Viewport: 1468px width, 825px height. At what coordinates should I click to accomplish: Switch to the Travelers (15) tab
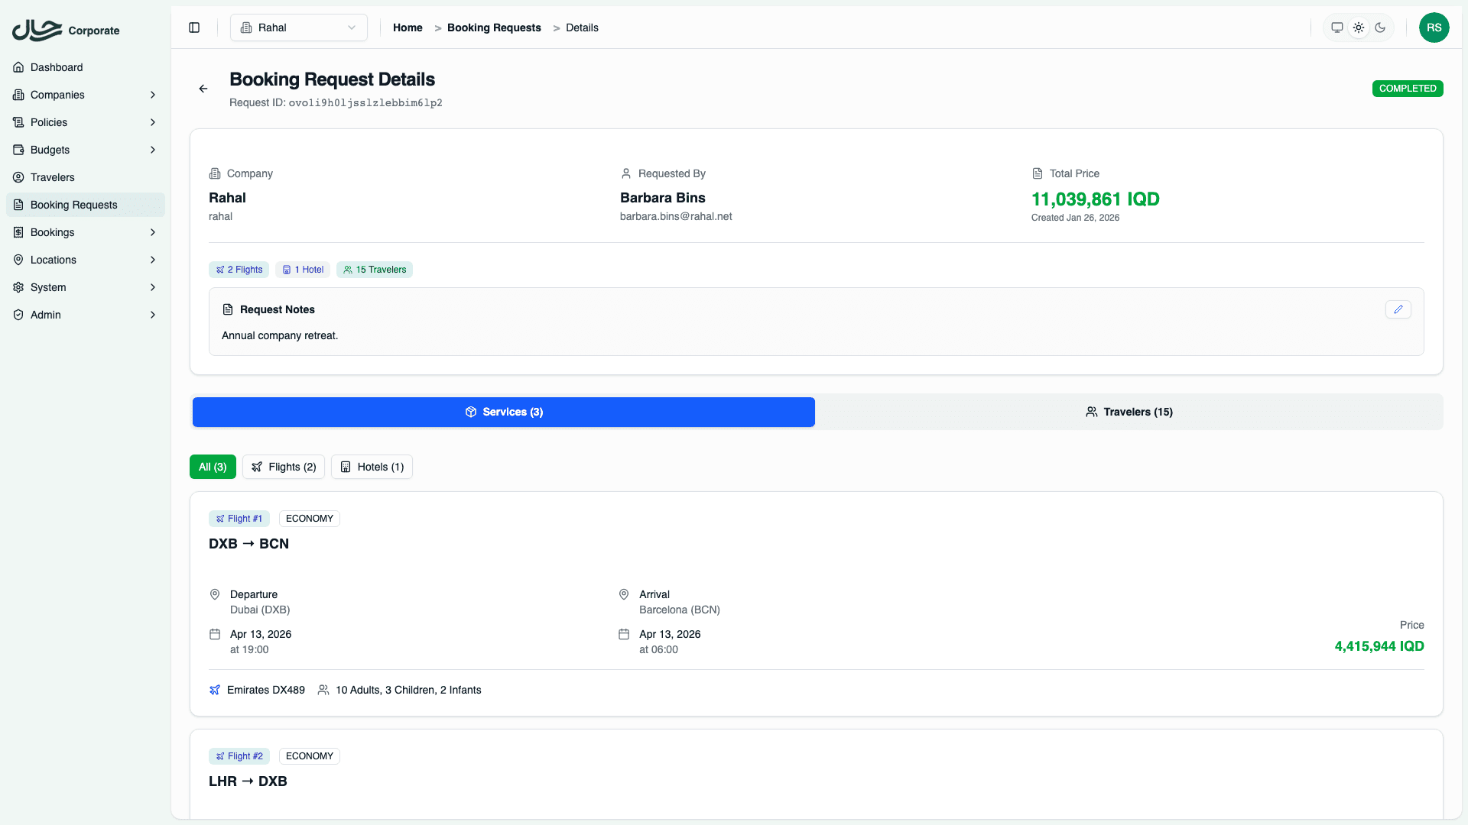[1129, 412]
